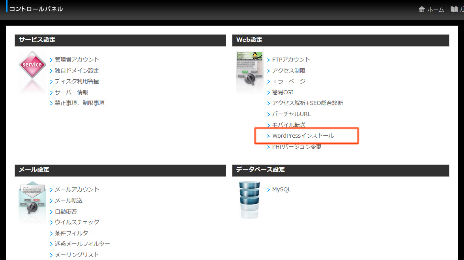Image resolution: width=464 pixels, height=260 pixels.
Task: Open 管理者アカウント settings
Action: point(77,60)
